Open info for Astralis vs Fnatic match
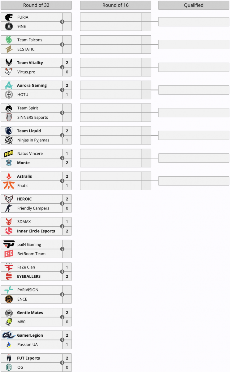 tap(62, 181)
